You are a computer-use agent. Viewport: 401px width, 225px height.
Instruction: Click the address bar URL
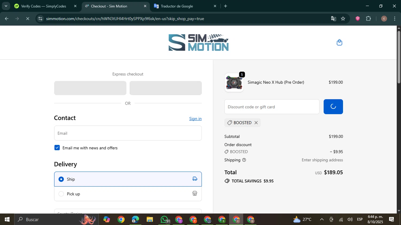click(x=125, y=19)
